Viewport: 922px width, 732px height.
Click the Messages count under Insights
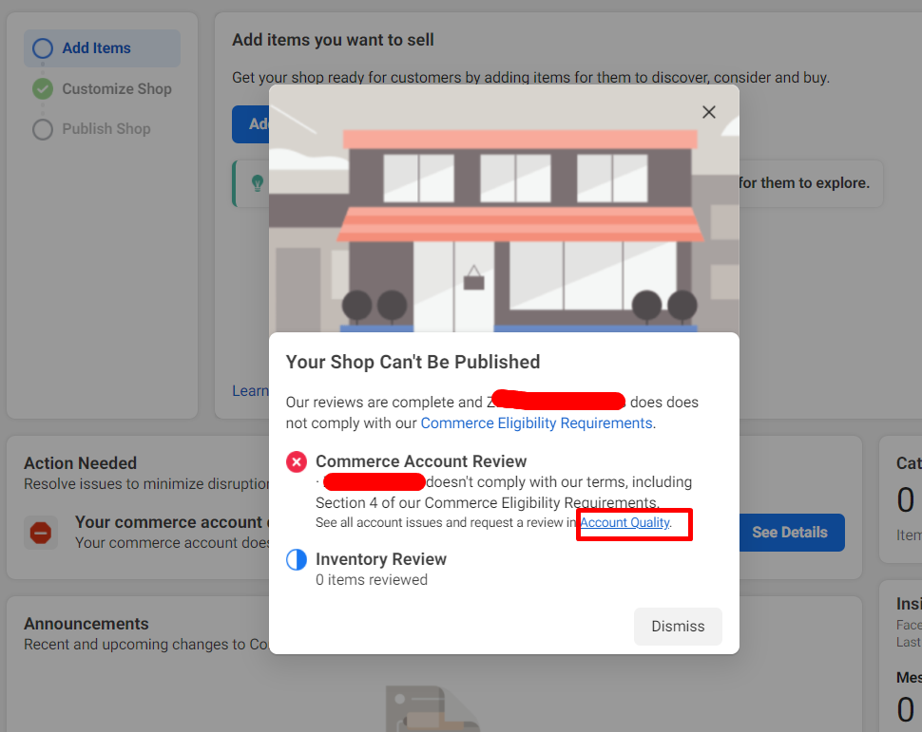pos(904,708)
